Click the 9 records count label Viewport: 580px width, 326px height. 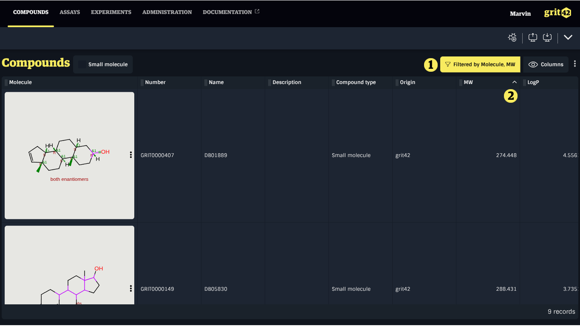tap(561, 312)
